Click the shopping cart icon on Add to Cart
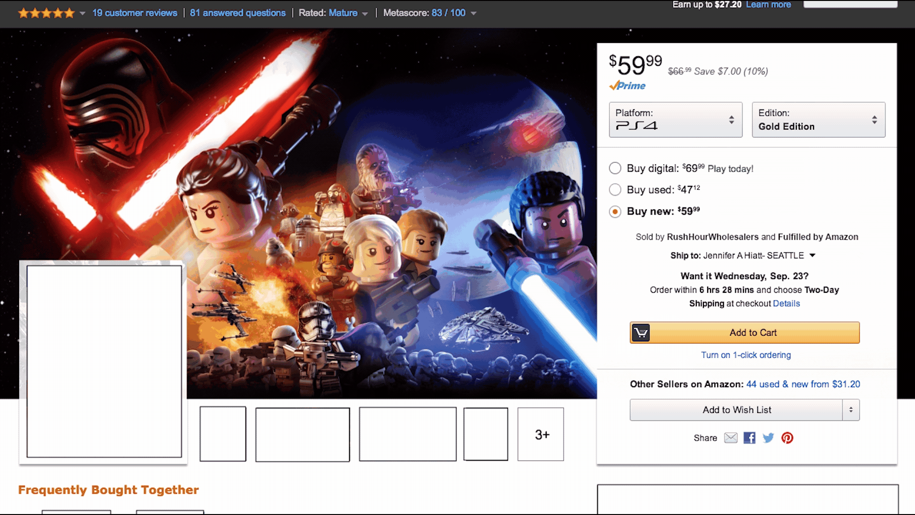The image size is (915, 515). (x=641, y=332)
